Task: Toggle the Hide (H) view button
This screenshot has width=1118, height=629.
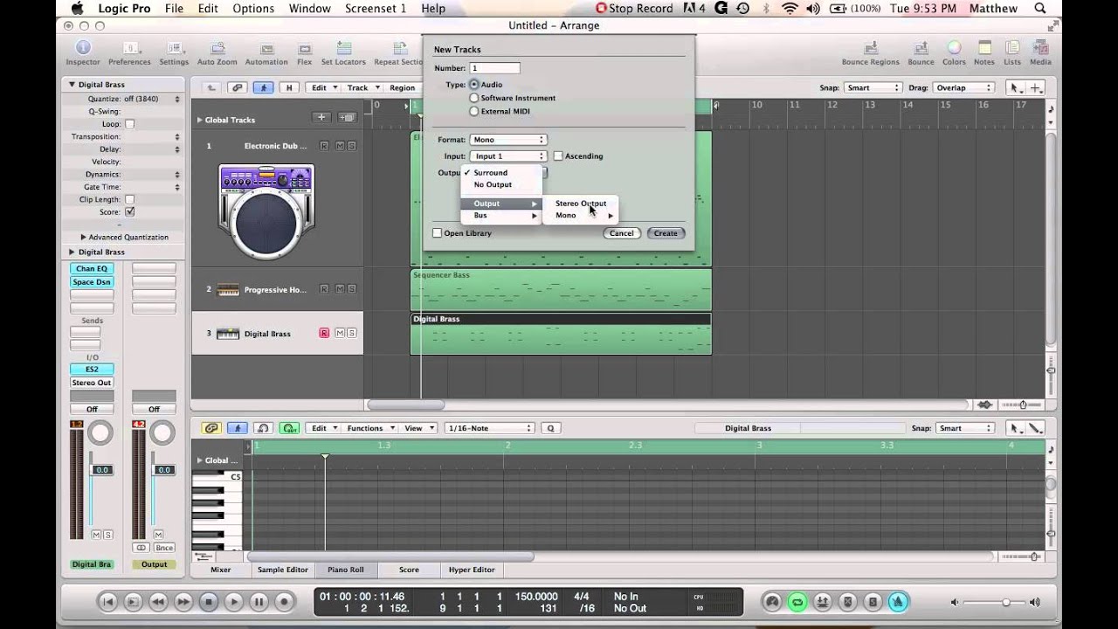Action: point(289,87)
